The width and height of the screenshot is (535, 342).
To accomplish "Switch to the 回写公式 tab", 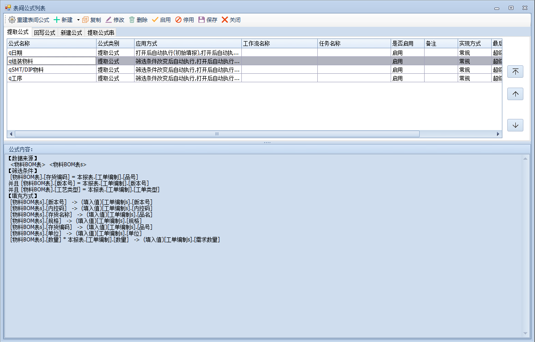I will 44,33.
